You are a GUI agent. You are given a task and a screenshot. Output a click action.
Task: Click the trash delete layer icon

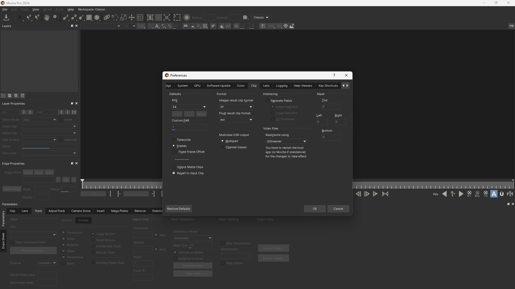click(x=23, y=96)
